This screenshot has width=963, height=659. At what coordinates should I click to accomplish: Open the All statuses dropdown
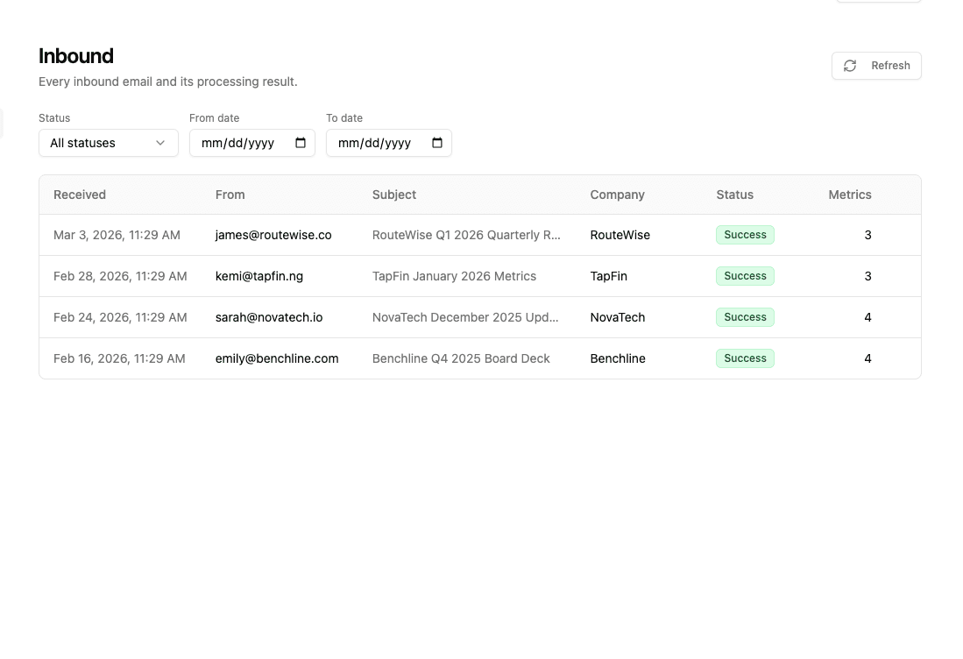[x=109, y=143]
